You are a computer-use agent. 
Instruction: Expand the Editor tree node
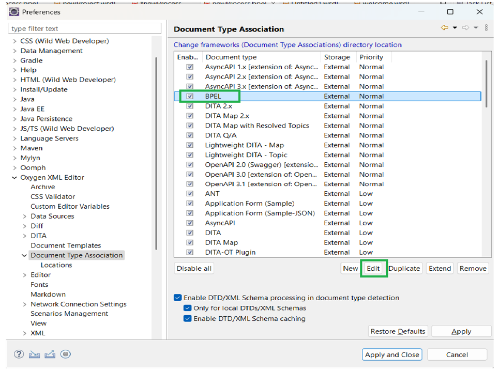tap(25, 275)
